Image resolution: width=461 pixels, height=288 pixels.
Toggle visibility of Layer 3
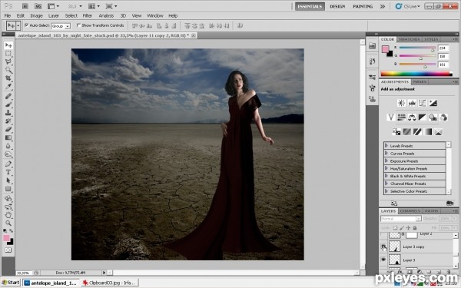[x=383, y=260]
